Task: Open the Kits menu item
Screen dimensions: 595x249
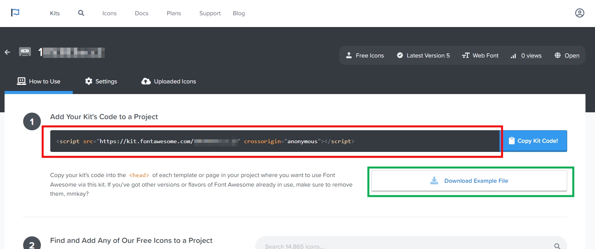Action: (x=55, y=13)
